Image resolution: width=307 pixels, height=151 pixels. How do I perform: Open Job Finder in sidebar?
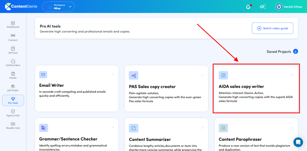coord(13,88)
